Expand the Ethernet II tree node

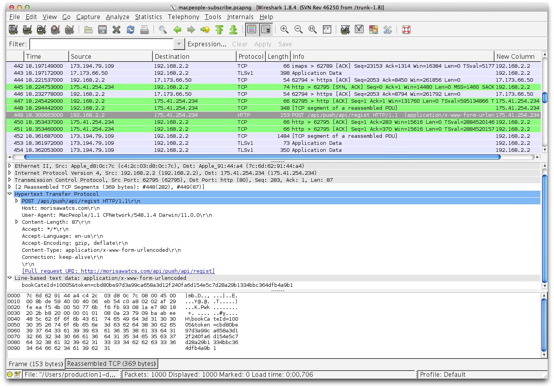coord(10,166)
